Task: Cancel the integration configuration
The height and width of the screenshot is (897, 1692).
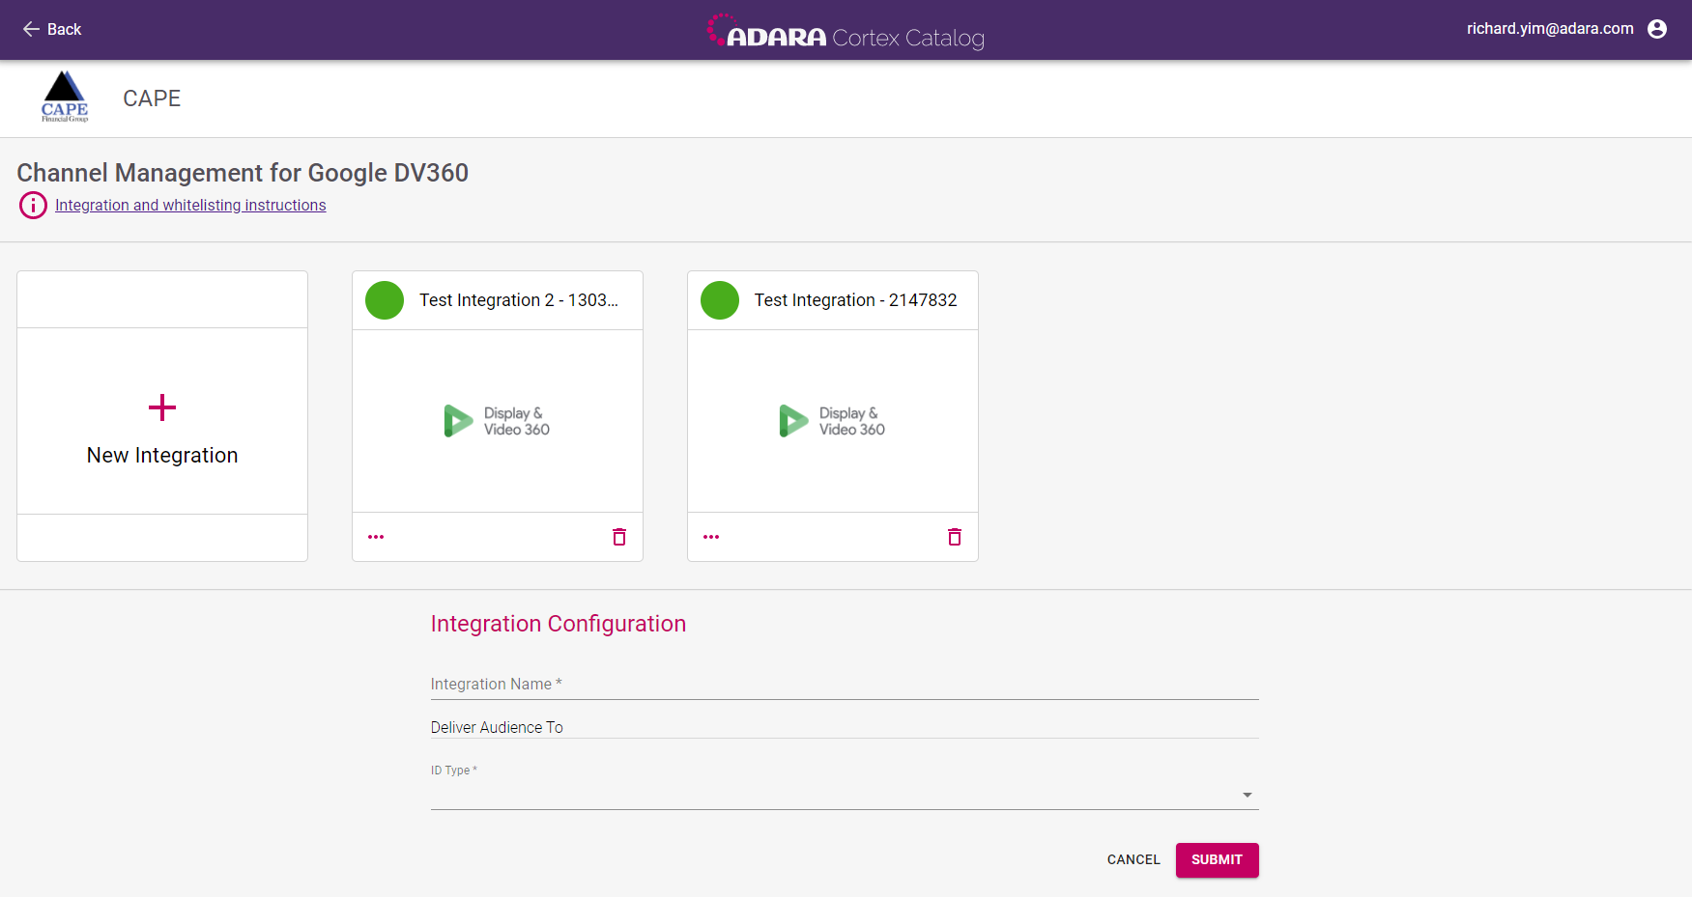Action: pyautogui.click(x=1133, y=859)
